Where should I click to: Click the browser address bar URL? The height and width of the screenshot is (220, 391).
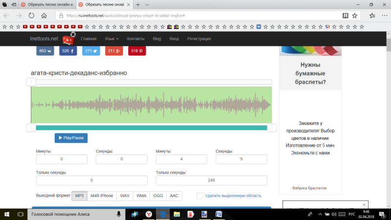pos(126,16)
